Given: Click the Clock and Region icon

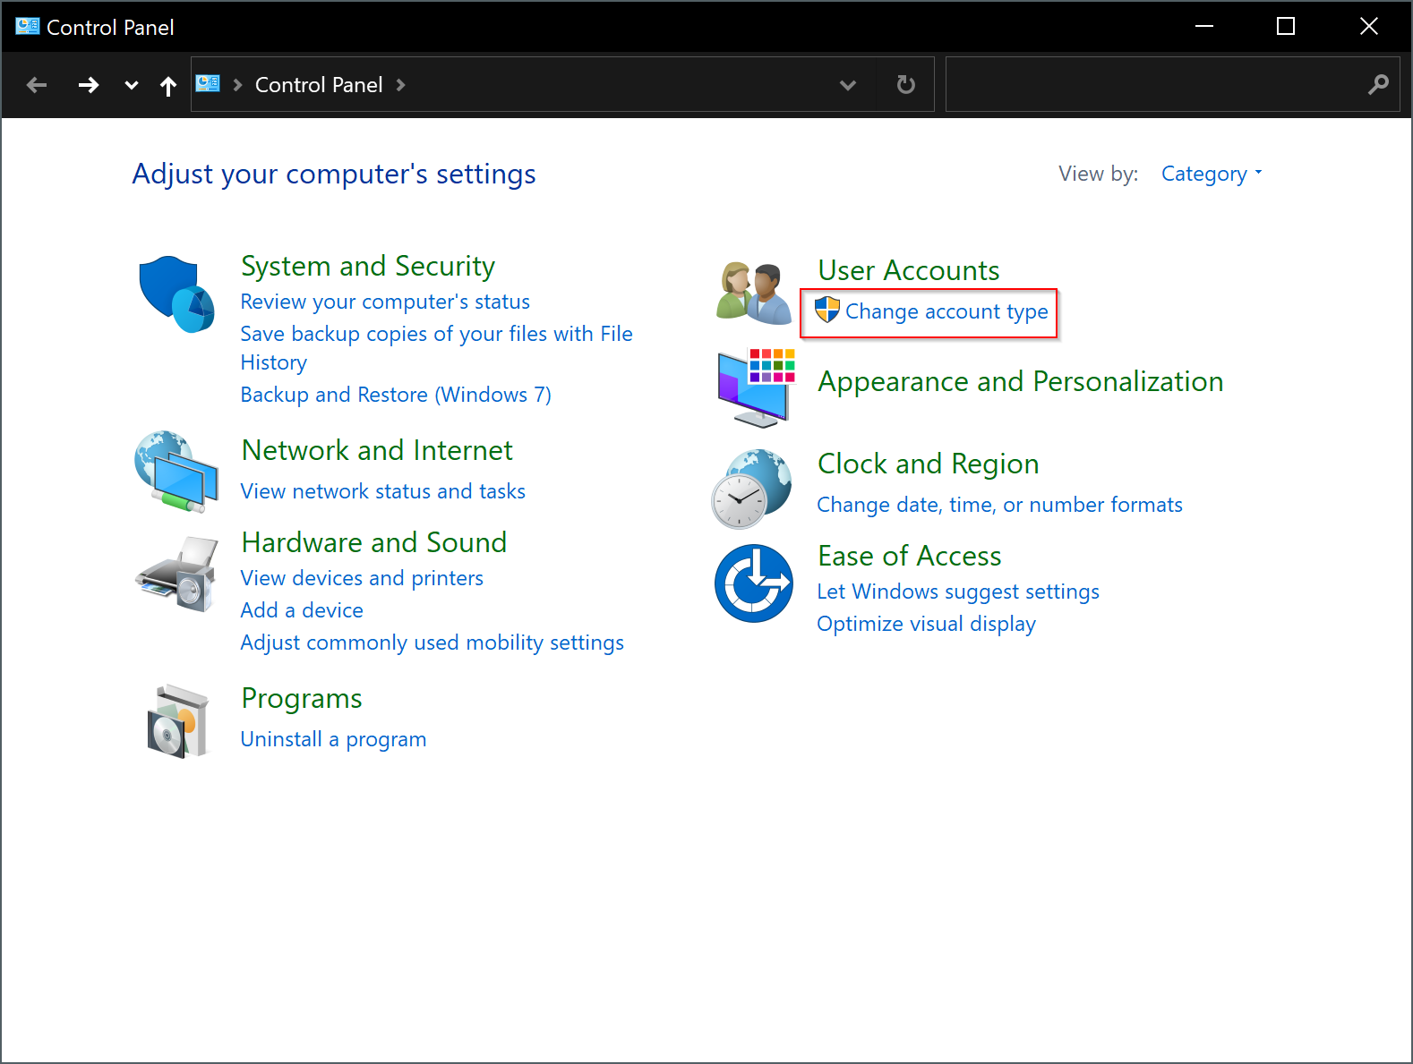Looking at the screenshot, I should [x=752, y=489].
